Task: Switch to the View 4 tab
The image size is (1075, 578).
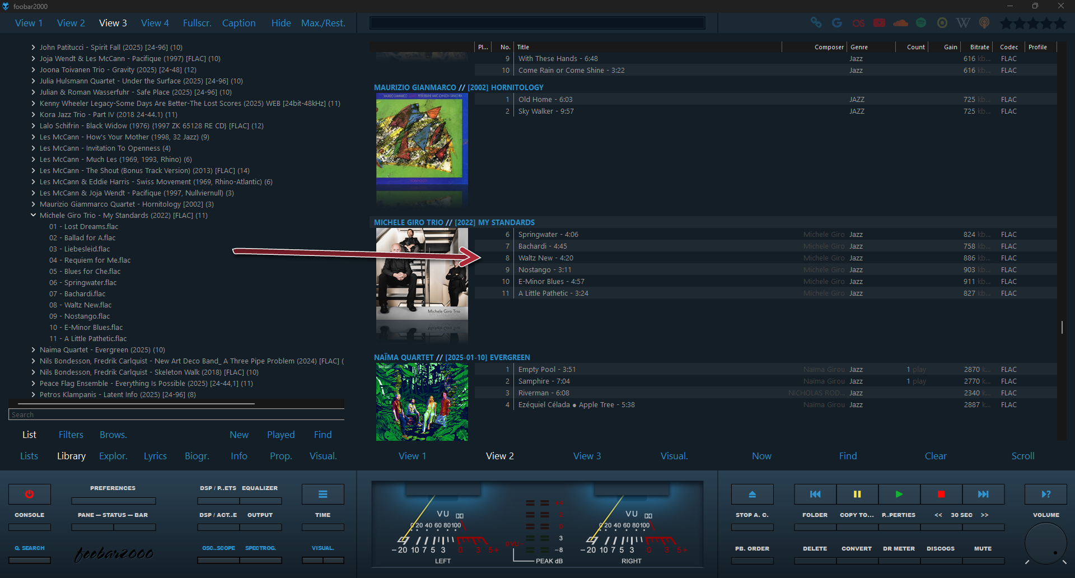Action: tap(155, 23)
